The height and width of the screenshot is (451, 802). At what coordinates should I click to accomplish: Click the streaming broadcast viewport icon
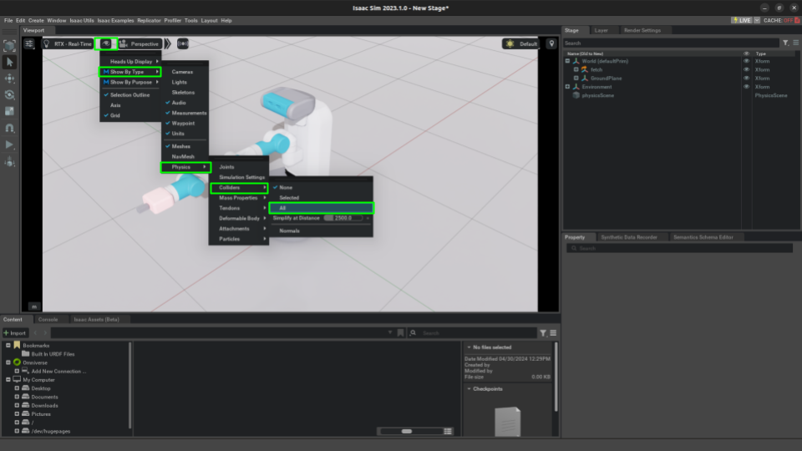coord(183,44)
